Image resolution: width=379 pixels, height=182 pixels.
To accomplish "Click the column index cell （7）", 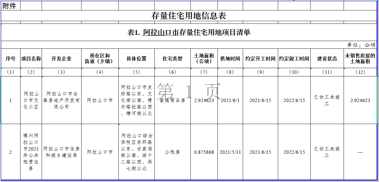I will 204,72.
